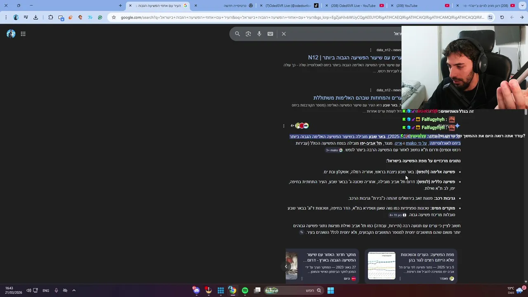Reload the page
Screen dimensions: 528x297
(x=502, y=17)
